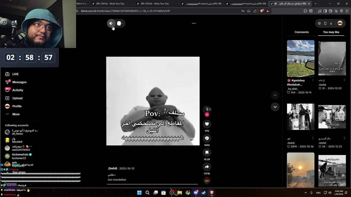The image size is (351, 197).
Task: Open the browser extensions puzzle icon
Action: pyautogui.click(x=305, y=11)
